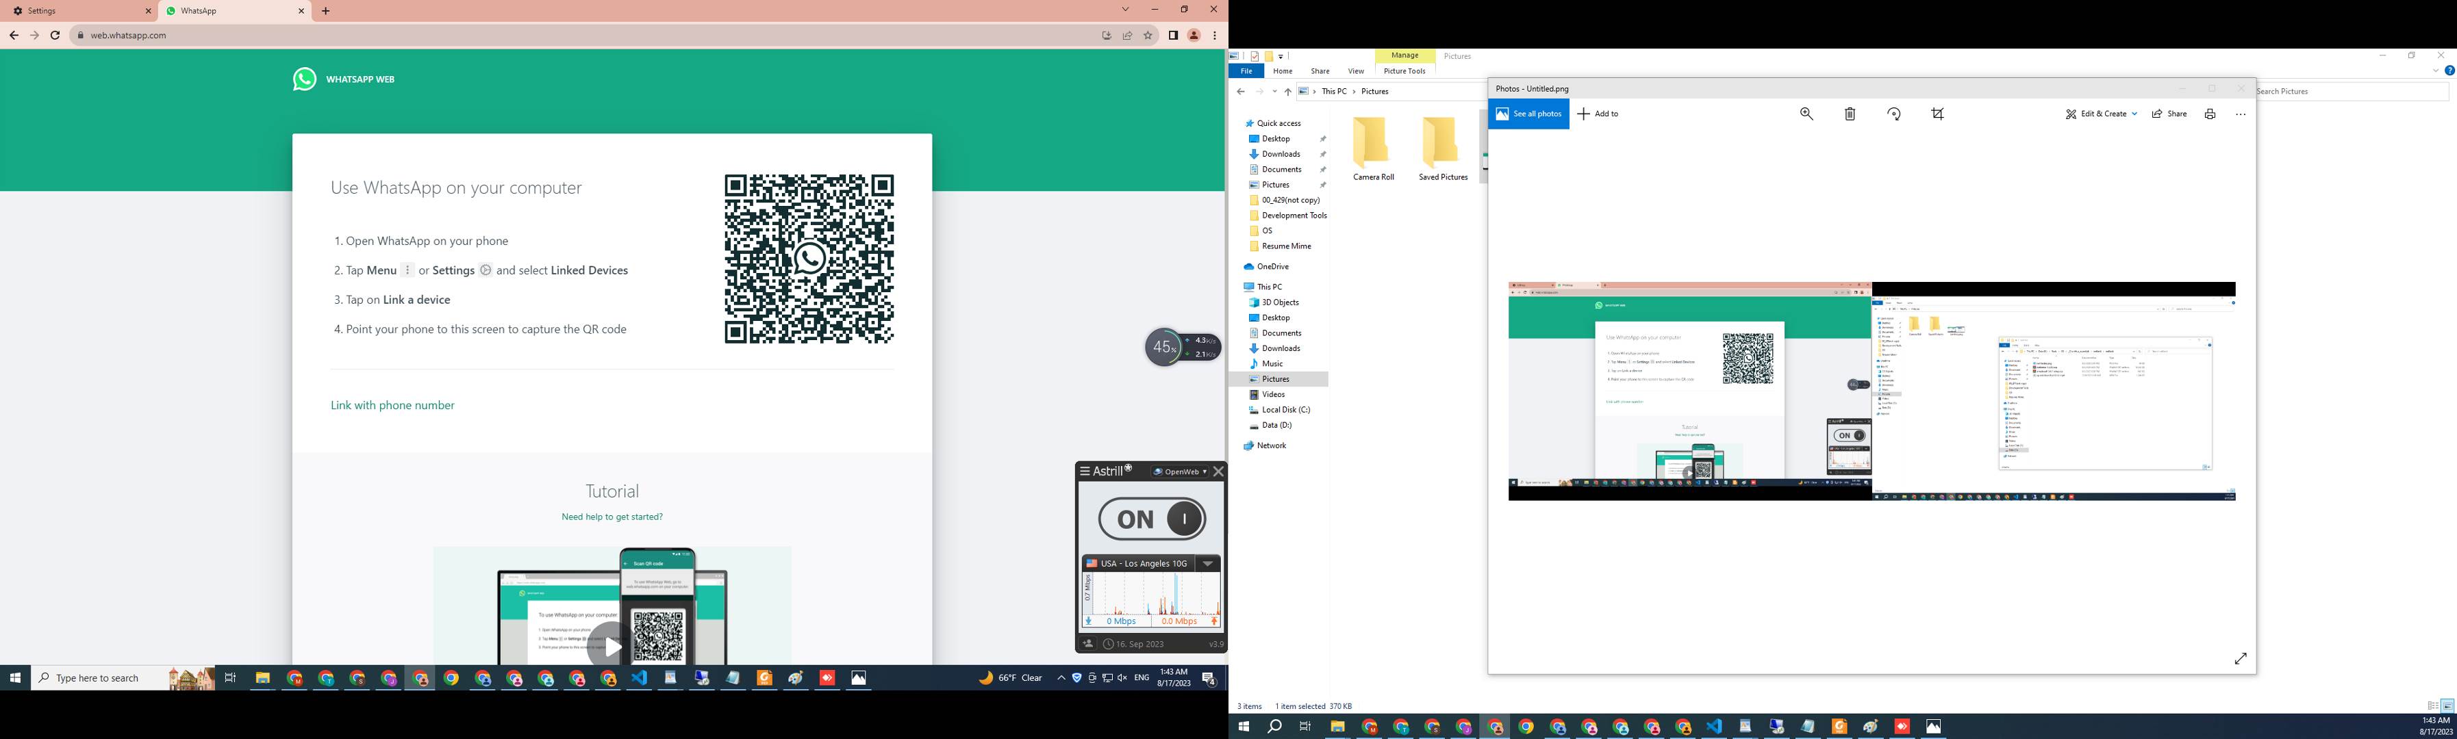The width and height of the screenshot is (2457, 739).
Task: Open the tab search dropdown arrow in Chrome
Action: pyautogui.click(x=1126, y=10)
